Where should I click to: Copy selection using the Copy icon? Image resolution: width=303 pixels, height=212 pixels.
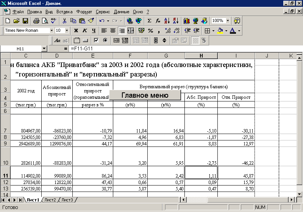click(x=73, y=21)
